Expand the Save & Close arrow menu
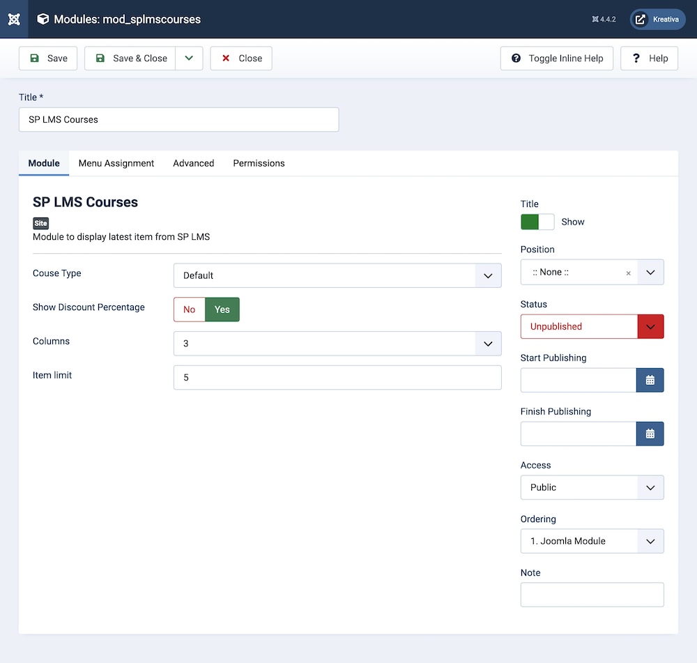The image size is (697, 663). click(189, 59)
